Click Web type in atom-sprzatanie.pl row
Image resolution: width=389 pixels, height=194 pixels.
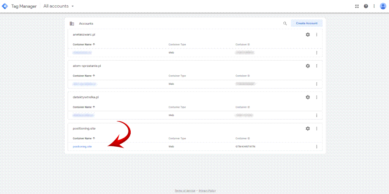point(171,84)
